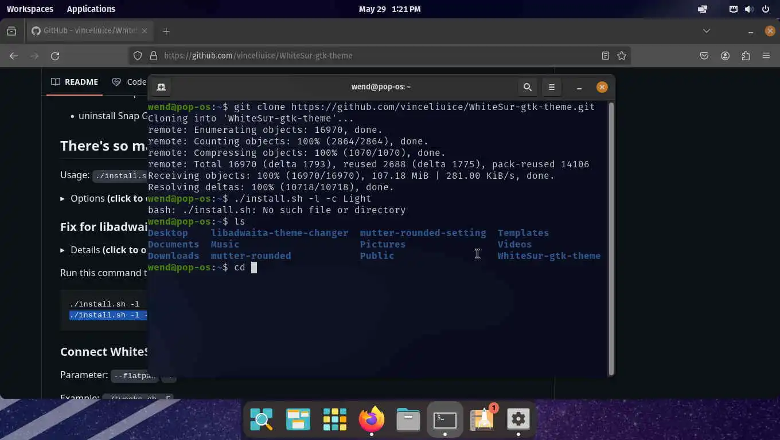Open the Save to Pocket button

point(704,56)
